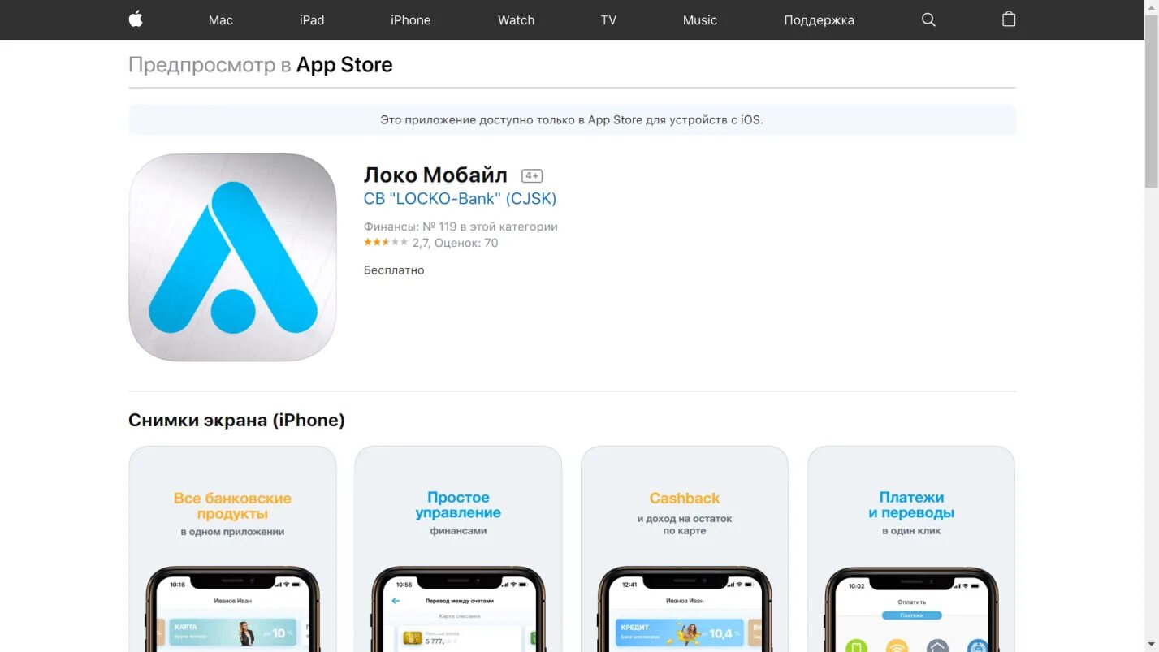The width and height of the screenshot is (1159, 652).
Task: Open the Поддержка support page
Action: (x=819, y=19)
